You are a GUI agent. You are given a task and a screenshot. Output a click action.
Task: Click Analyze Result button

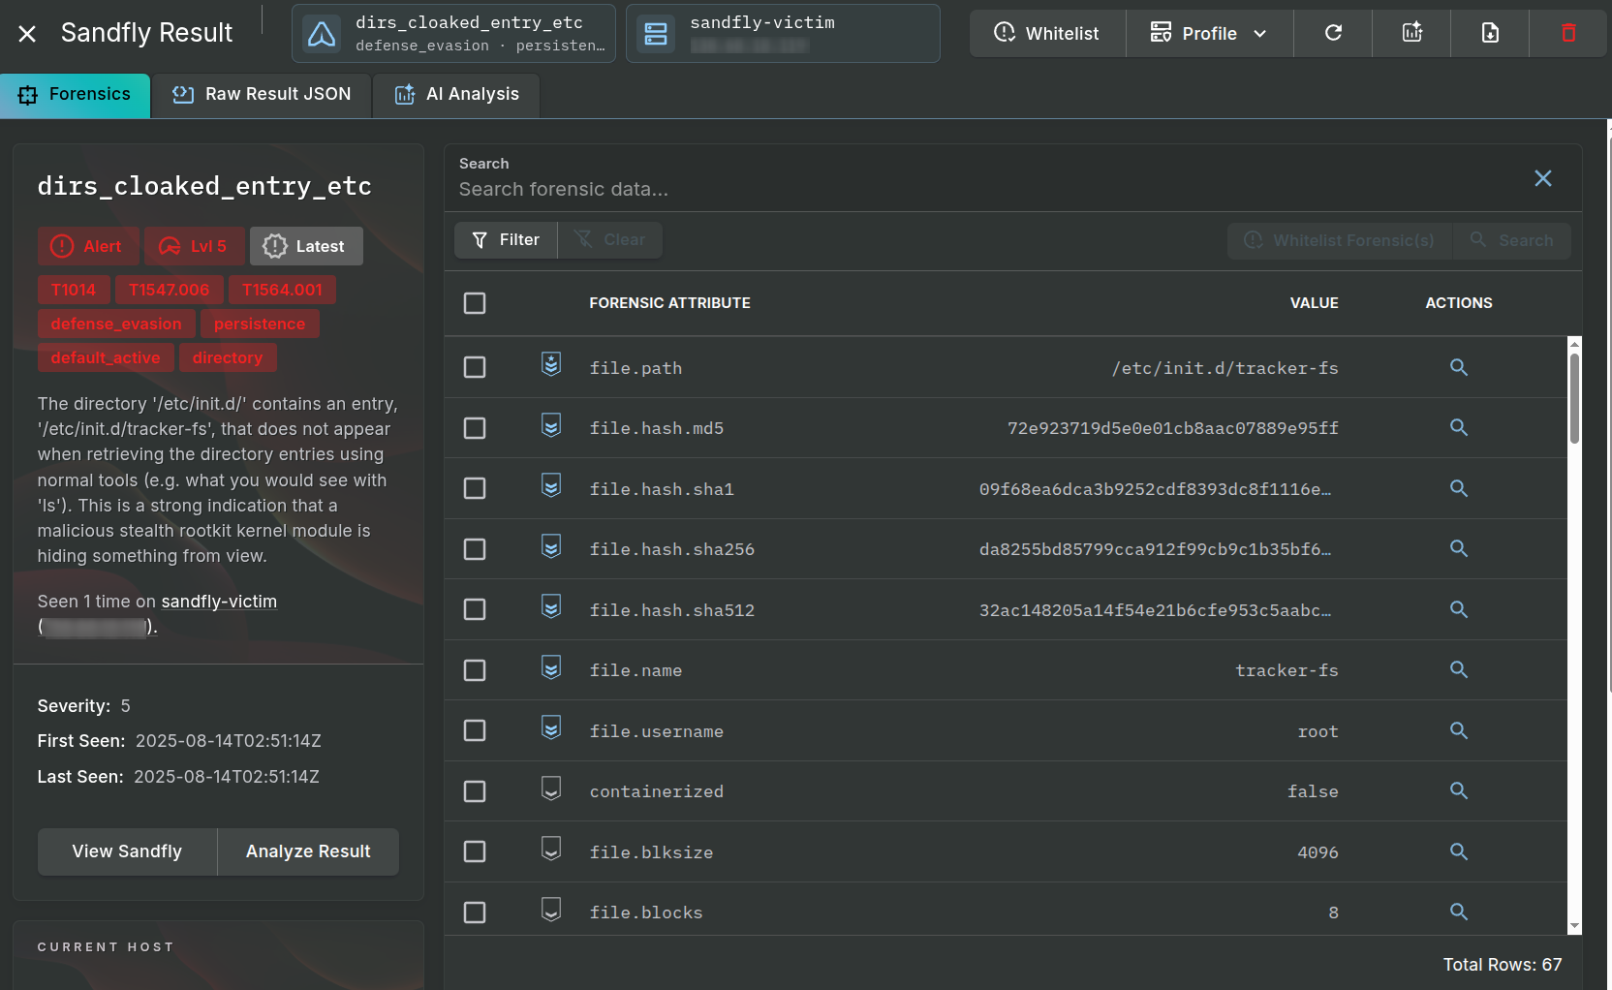click(x=308, y=851)
